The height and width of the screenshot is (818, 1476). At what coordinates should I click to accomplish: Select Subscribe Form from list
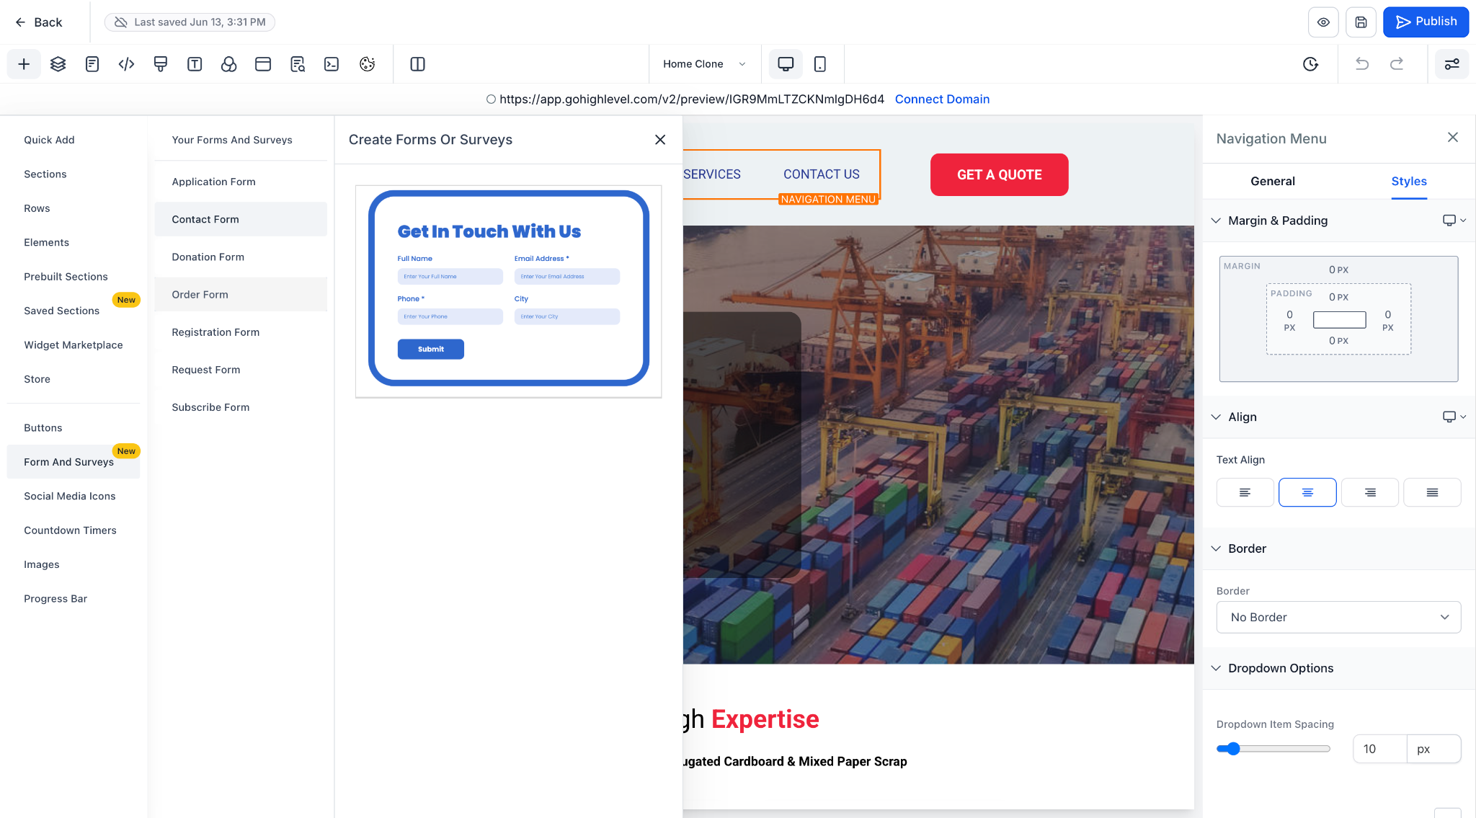[x=210, y=407]
